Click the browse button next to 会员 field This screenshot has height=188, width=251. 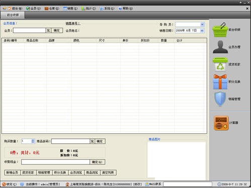(x=48, y=30)
